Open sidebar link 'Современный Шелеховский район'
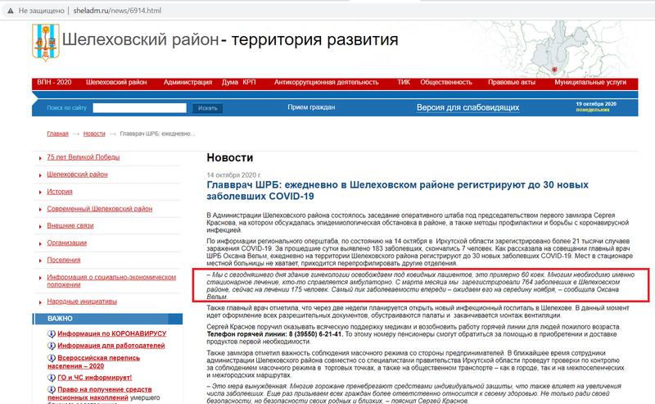 click(x=99, y=209)
